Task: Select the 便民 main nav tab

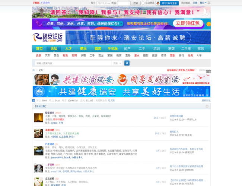Action: pyautogui.click(x=83, y=49)
